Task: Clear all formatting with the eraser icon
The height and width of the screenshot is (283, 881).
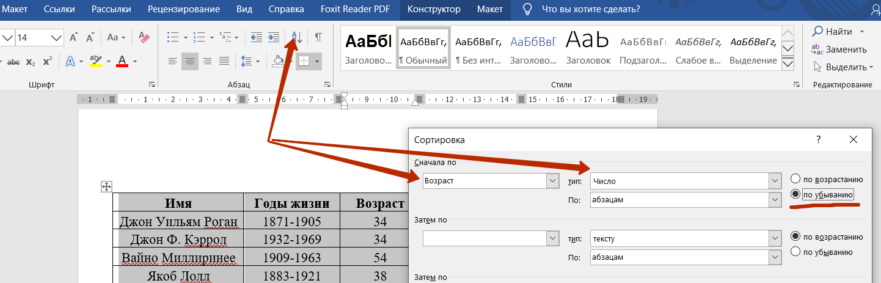Action: click(x=144, y=37)
